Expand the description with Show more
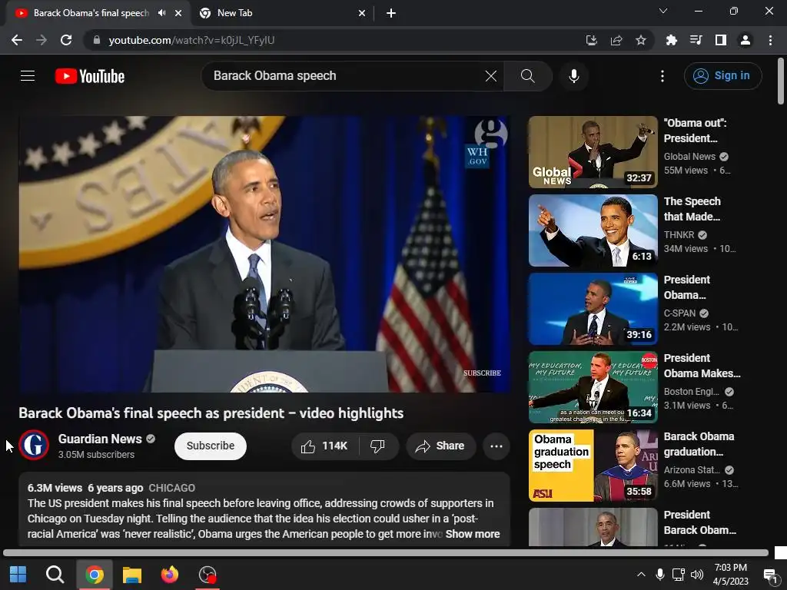This screenshot has width=787, height=590. pyautogui.click(x=473, y=535)
